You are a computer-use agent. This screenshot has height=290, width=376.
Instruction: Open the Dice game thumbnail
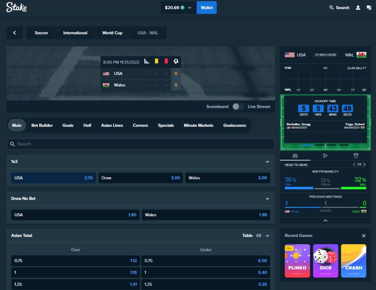pos(325,261)
